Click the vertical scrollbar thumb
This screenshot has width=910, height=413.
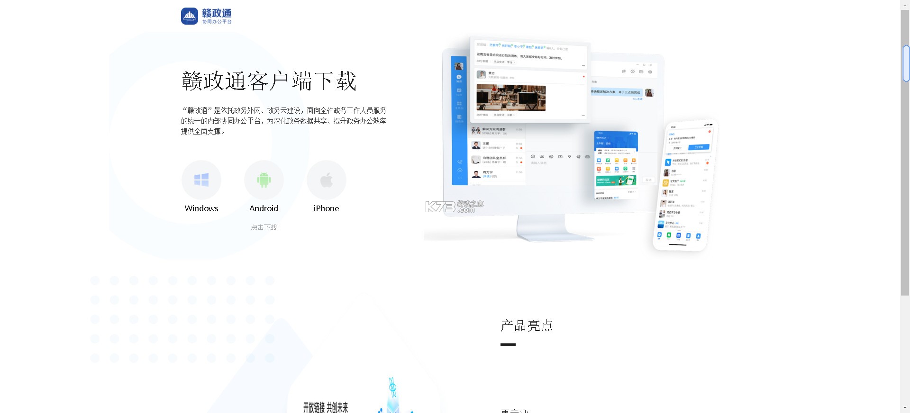click(905, 153)
